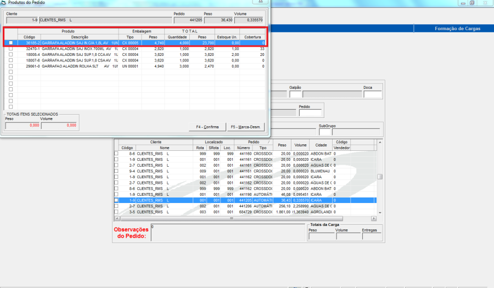
Task: Click the Nome column header in orders grid
Action: click(165, 148)
